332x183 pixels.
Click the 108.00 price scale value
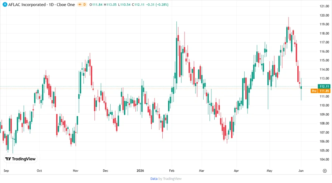324,123
